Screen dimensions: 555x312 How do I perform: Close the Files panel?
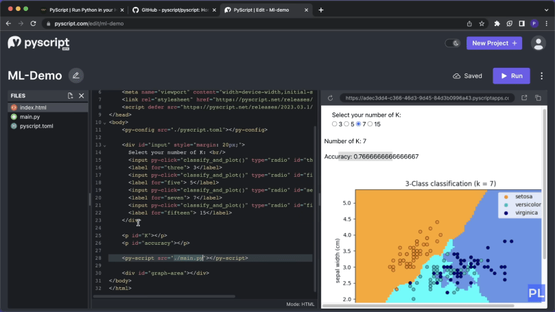pyautogui.click(x=82, y=95)
